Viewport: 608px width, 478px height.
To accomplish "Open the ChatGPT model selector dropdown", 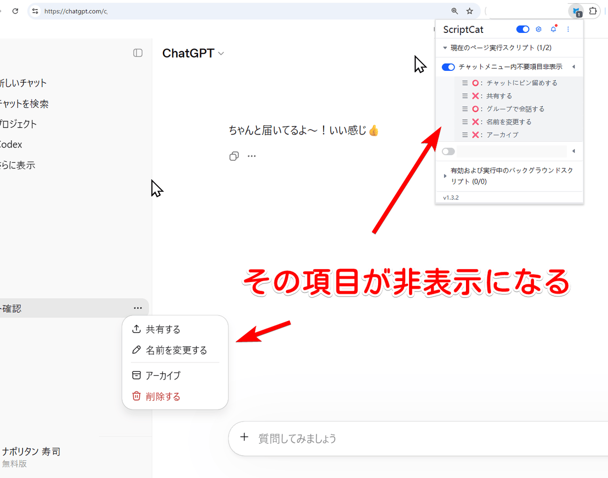I will tap(193, 53).
